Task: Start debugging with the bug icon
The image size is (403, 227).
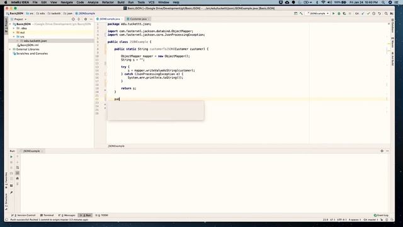Action: coord(339,13)
